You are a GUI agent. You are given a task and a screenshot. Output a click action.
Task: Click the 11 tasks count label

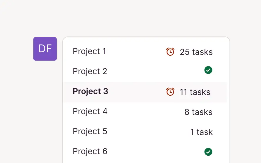pyautogui.click(x=195, y=92)
